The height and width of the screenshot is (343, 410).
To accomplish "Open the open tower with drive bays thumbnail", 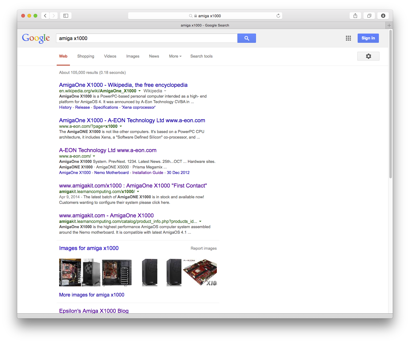I will tap(117, 272).
